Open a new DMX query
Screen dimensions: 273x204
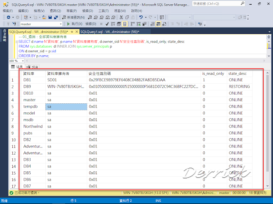coord(102,17)
